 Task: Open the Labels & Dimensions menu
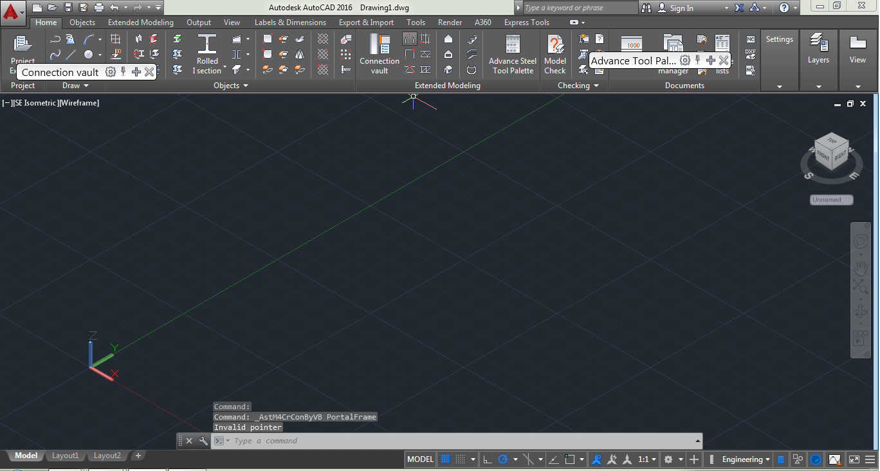coord(290,22)
